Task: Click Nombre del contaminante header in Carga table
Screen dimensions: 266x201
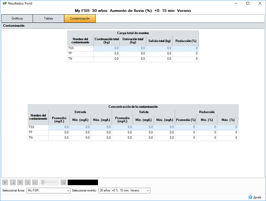Action: (80, 41)
